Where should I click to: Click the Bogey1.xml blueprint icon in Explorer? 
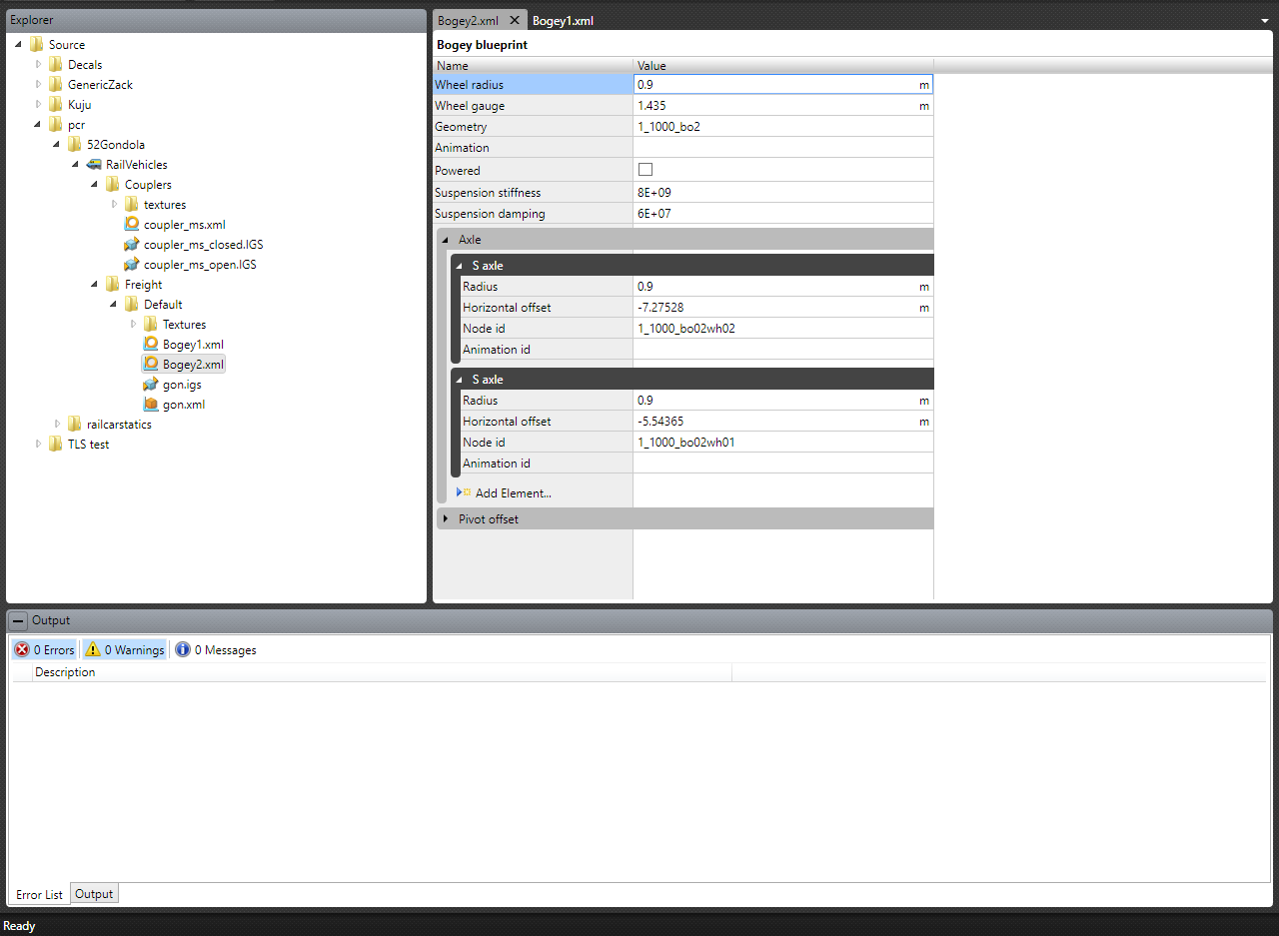(151, 345)
